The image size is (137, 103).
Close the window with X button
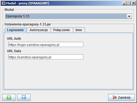133,3
